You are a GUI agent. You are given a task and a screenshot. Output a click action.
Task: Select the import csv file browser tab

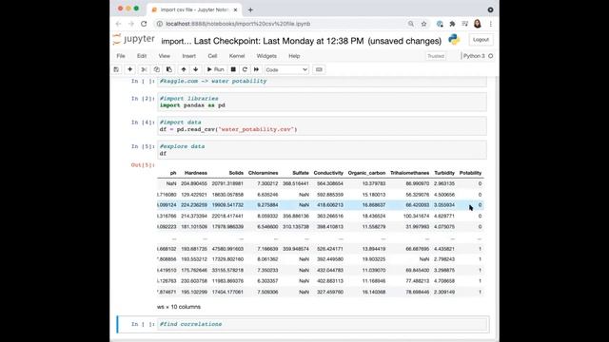pos(194,9)
